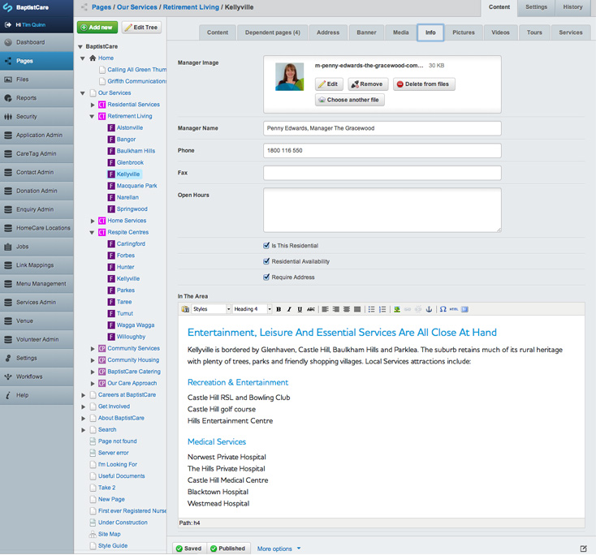The height and width of the screenshot is (555, 596).
Task: Switch to the Pictures tab
Action: (464, 32)
